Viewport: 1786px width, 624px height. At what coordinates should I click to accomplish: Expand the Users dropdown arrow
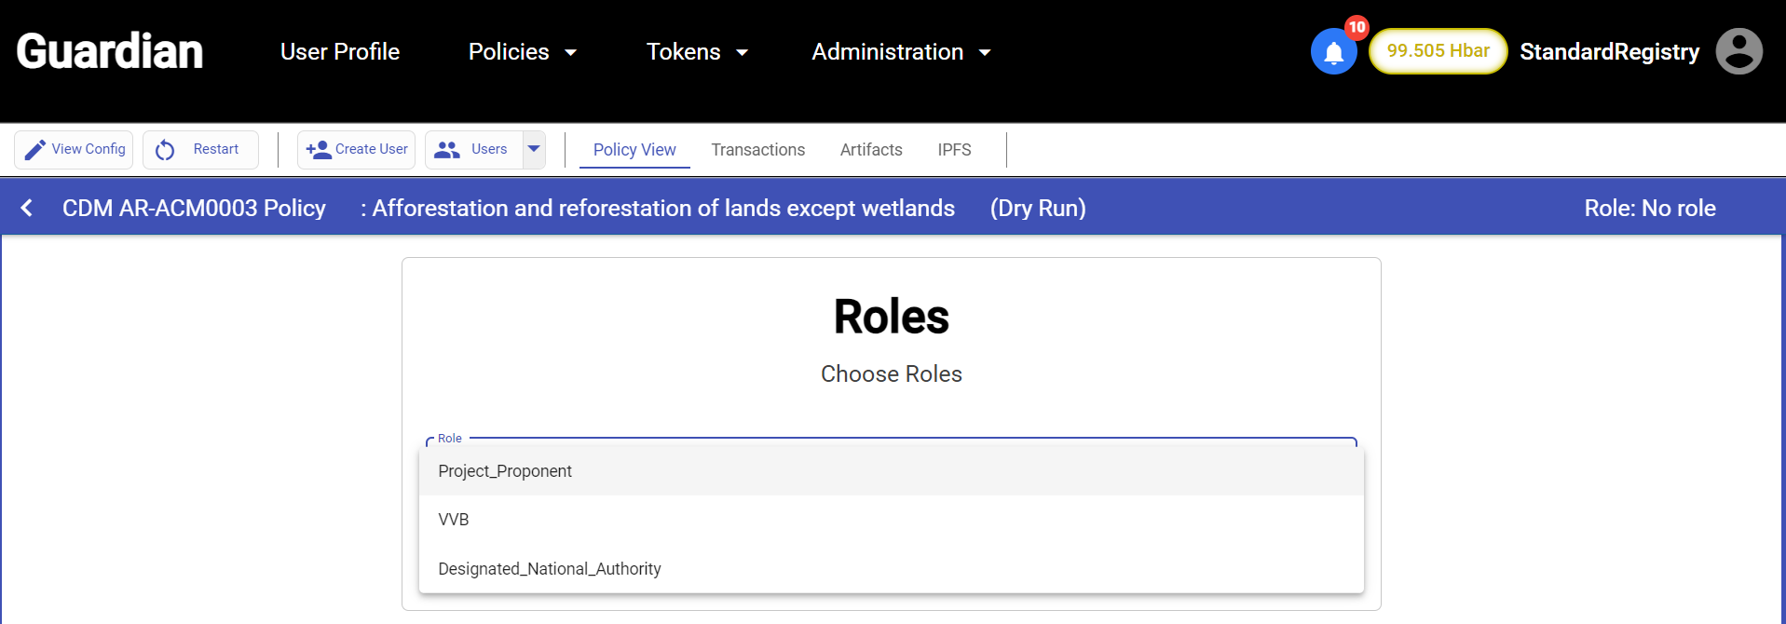pos(534,149)
